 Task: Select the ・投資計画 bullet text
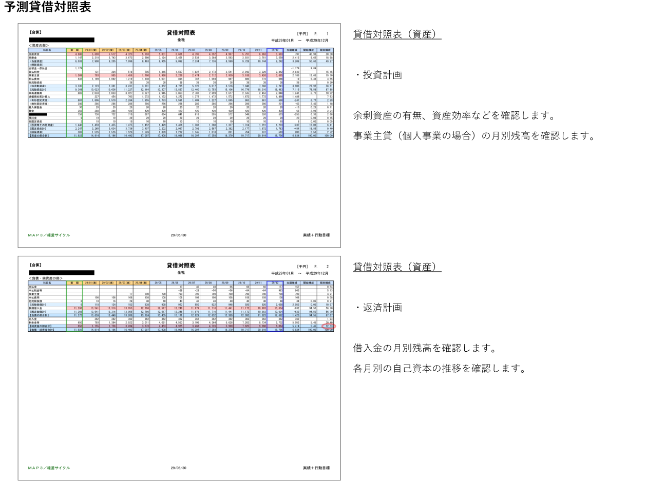pyautogui.click(x=377, y=75)
